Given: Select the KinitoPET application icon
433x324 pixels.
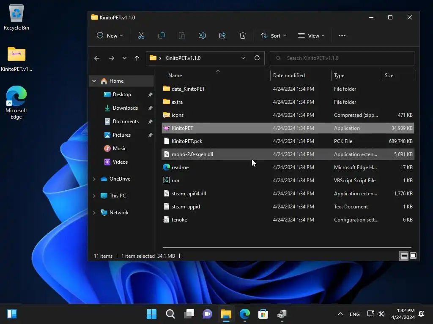Looking at the screenshot, I should point(166,128).
